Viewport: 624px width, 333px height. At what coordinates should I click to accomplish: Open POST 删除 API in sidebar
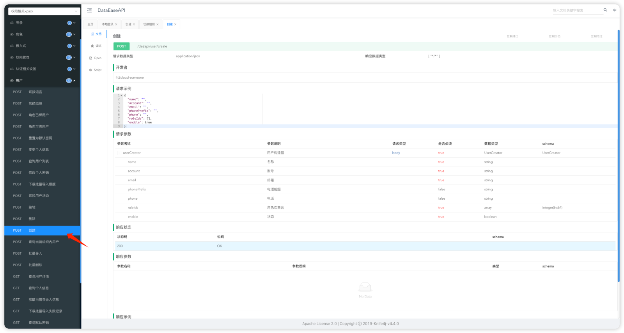click(42, 219)
